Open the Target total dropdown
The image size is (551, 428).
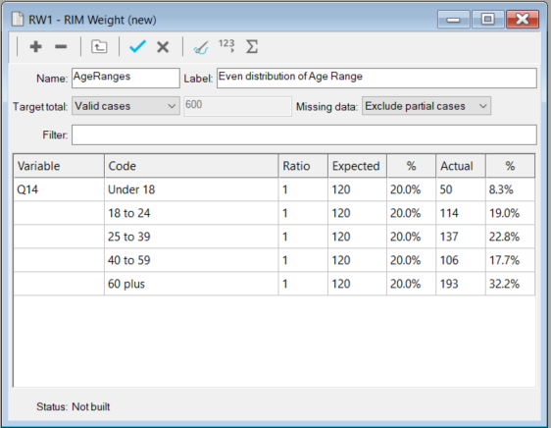point(125,106)
